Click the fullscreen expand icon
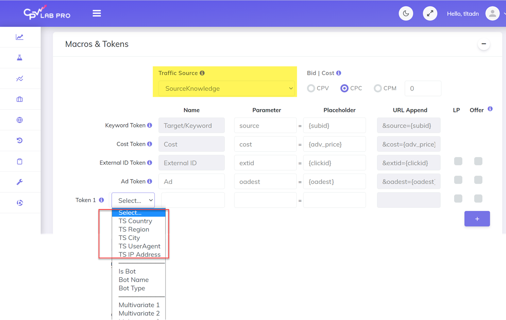Screen dimensions: 506x320 click(430, 13)
